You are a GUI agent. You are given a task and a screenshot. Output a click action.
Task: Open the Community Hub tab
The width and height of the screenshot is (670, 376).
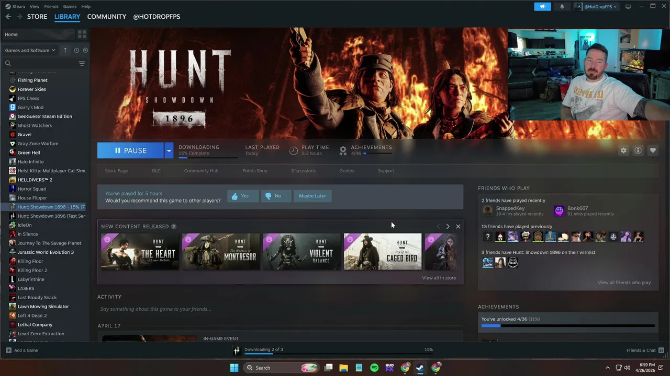201,171
